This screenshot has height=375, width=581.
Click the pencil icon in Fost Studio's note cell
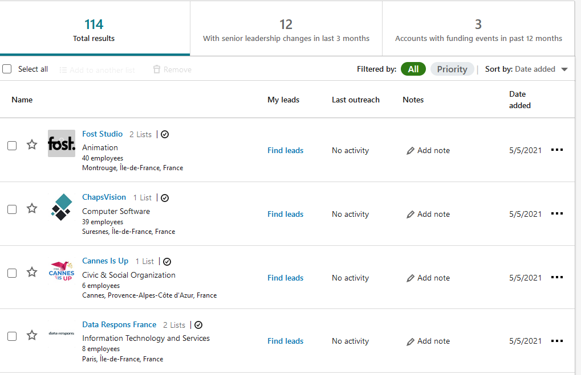(411, 151)
